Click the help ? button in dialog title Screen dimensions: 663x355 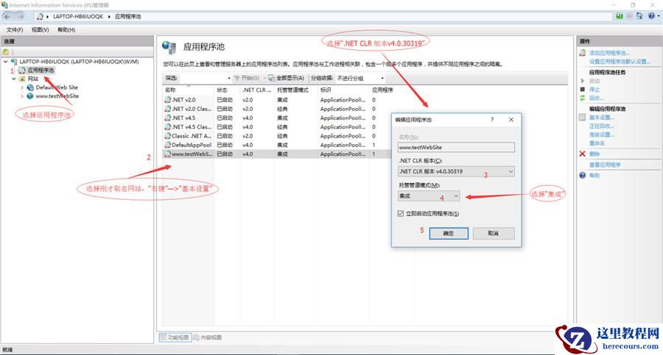pyautogui.click(x=492, y=120)
